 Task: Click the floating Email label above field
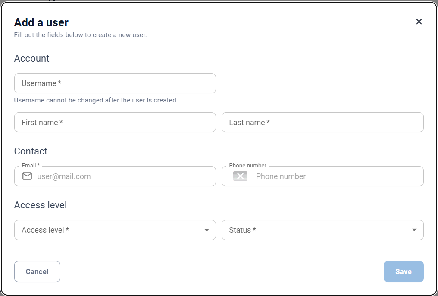[30, 166]
